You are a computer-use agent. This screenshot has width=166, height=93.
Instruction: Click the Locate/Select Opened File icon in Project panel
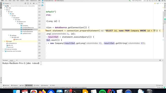pos(25,3)
